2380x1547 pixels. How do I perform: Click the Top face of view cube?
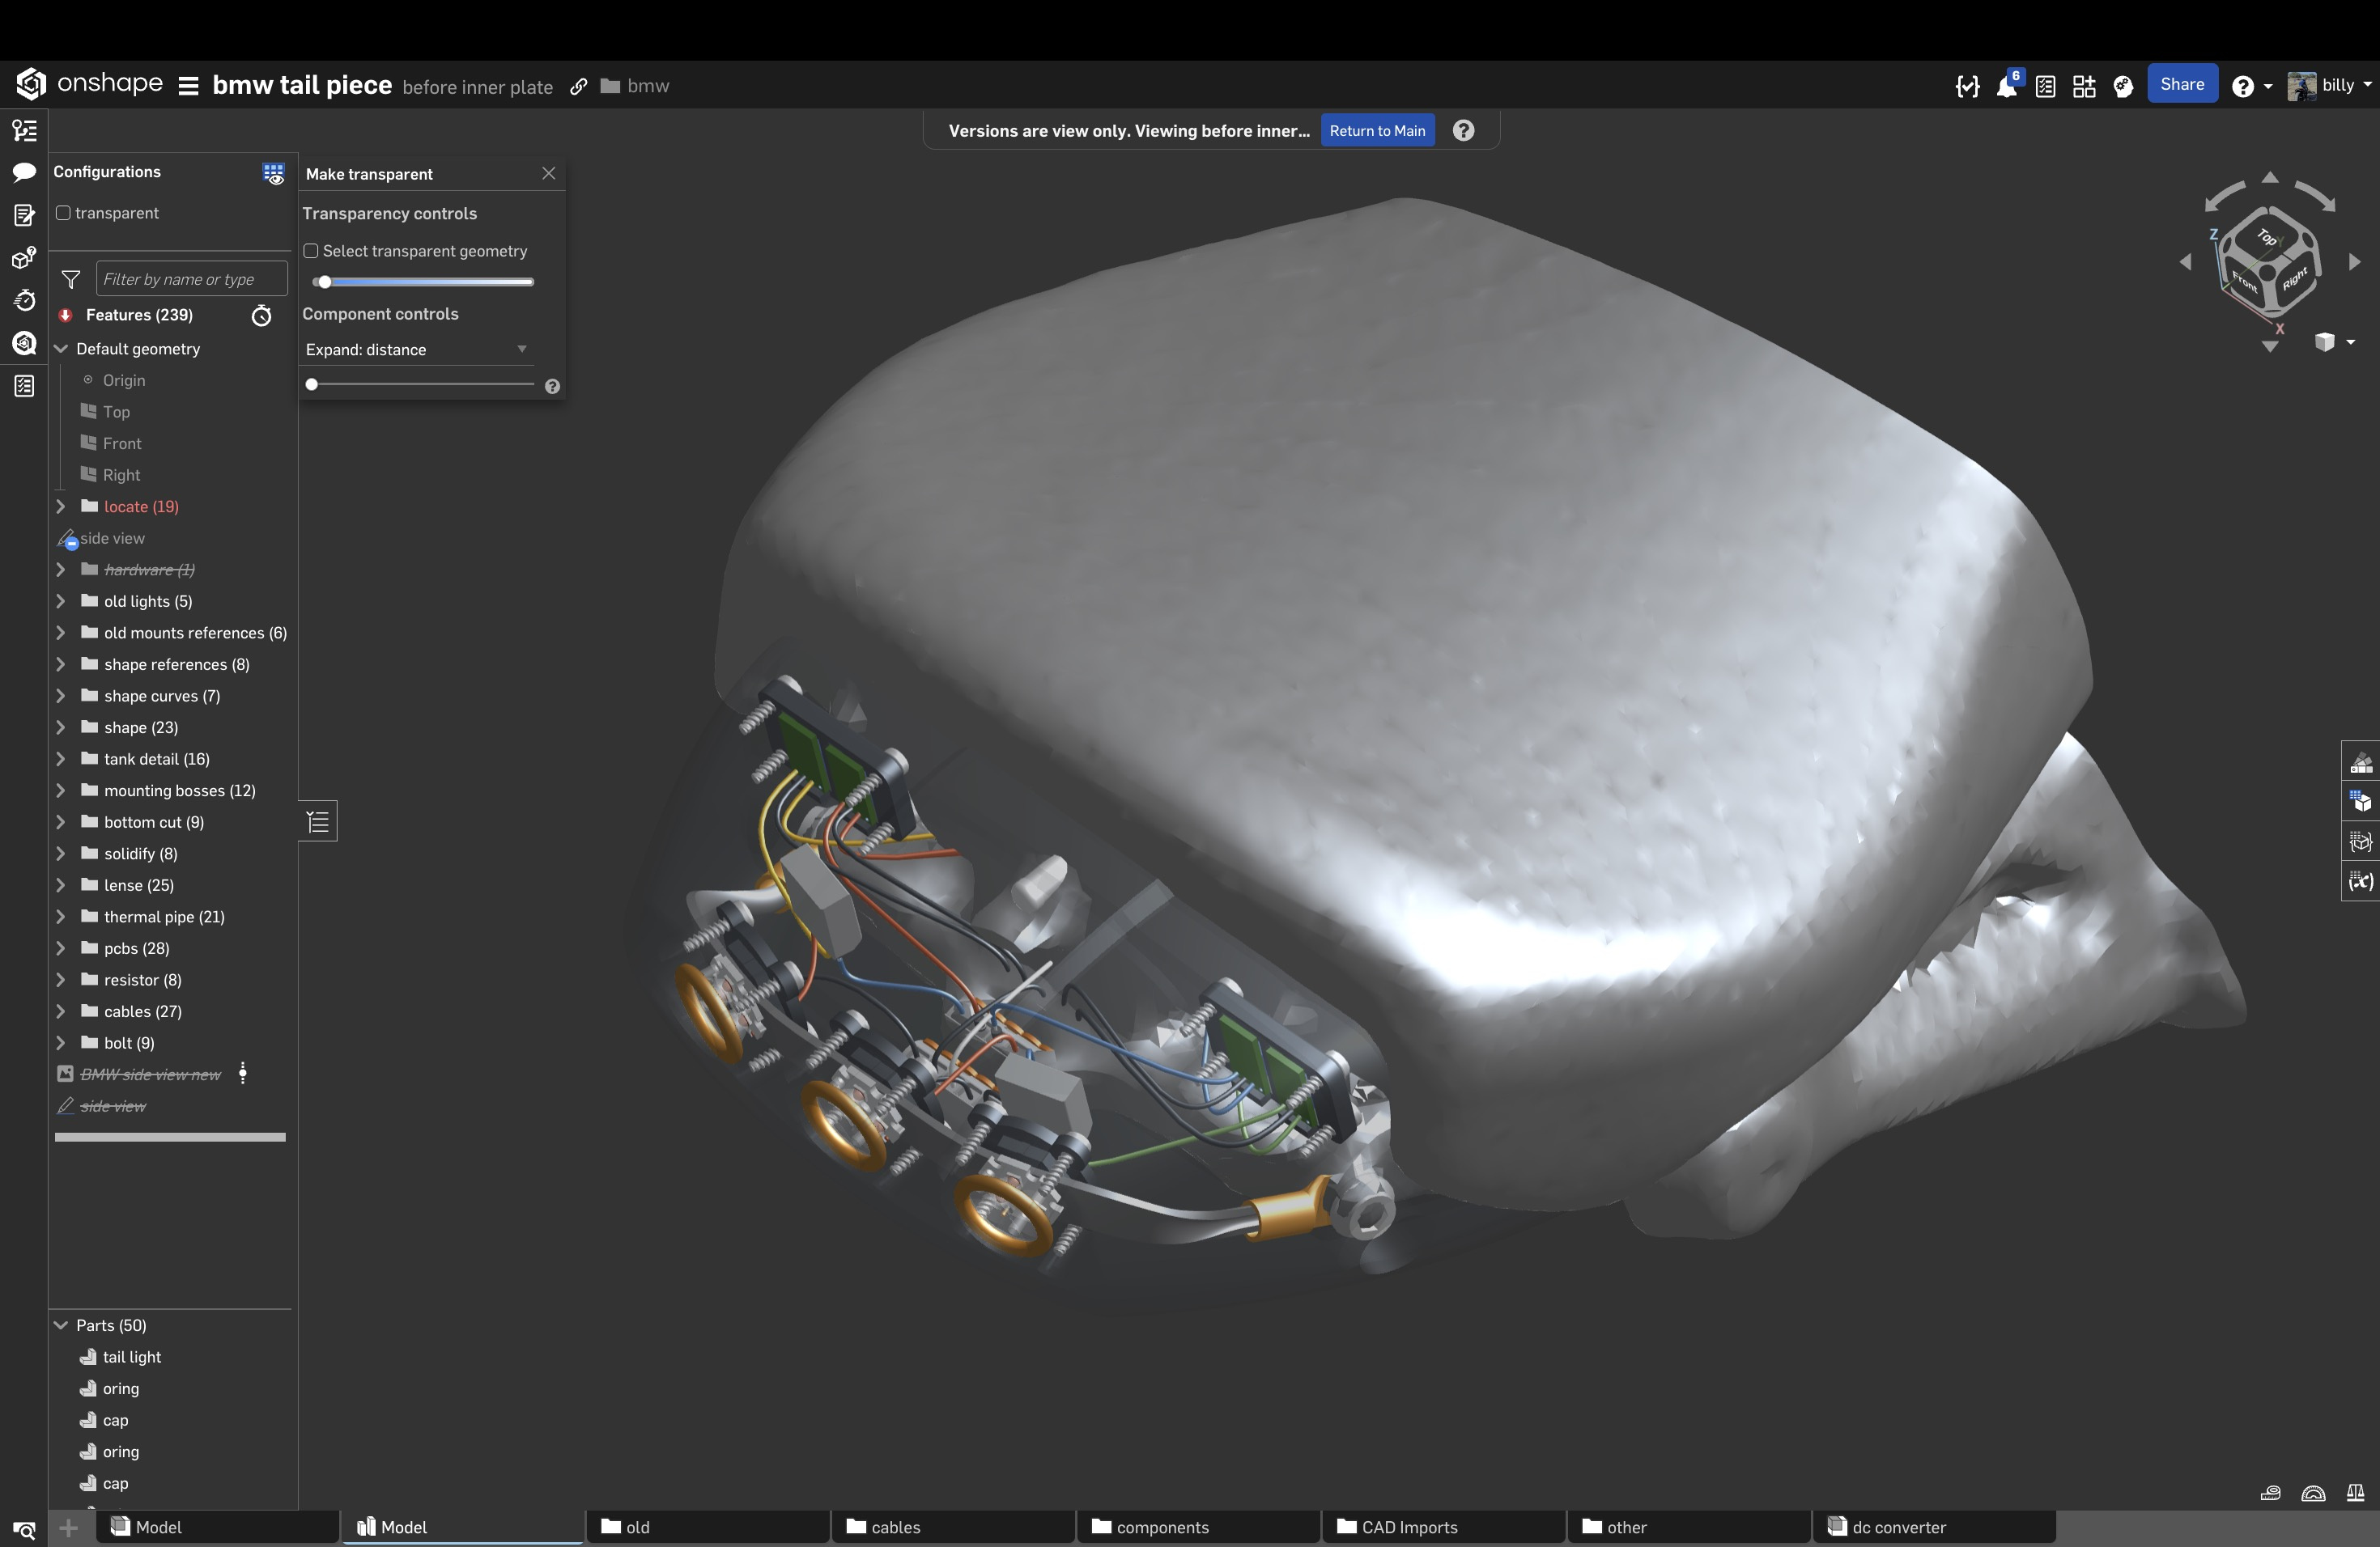pyautogui.click(x=2267, y=238)
